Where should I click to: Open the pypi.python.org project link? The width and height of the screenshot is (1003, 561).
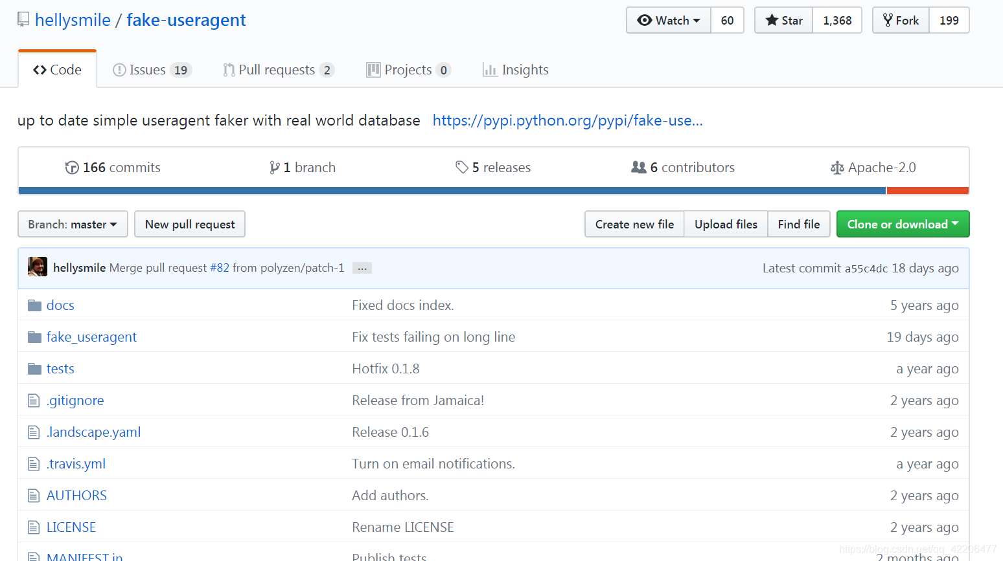568,120
